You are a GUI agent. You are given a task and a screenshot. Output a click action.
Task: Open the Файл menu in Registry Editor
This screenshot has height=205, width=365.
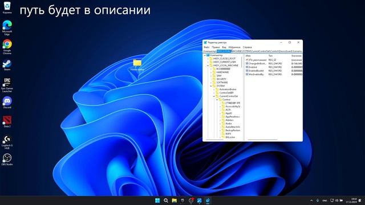click(x=206, y=47)
